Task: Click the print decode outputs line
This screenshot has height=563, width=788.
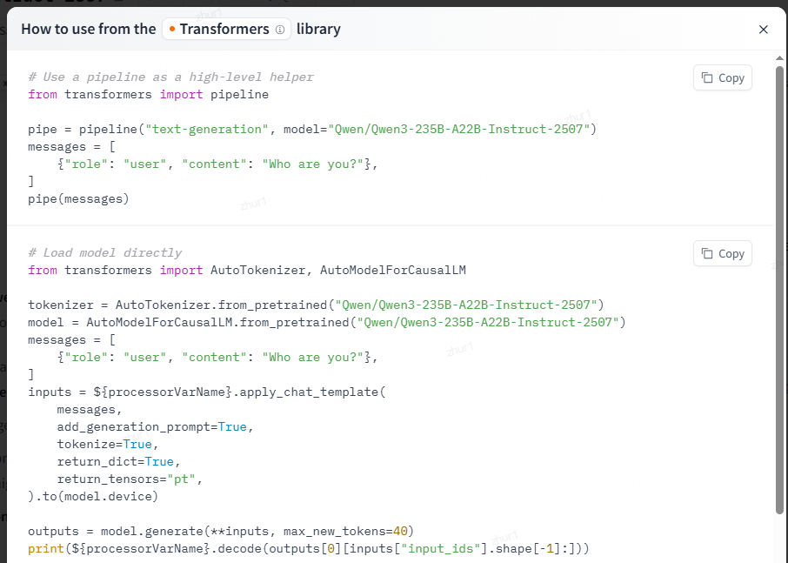Action: (x=309, y=548)
